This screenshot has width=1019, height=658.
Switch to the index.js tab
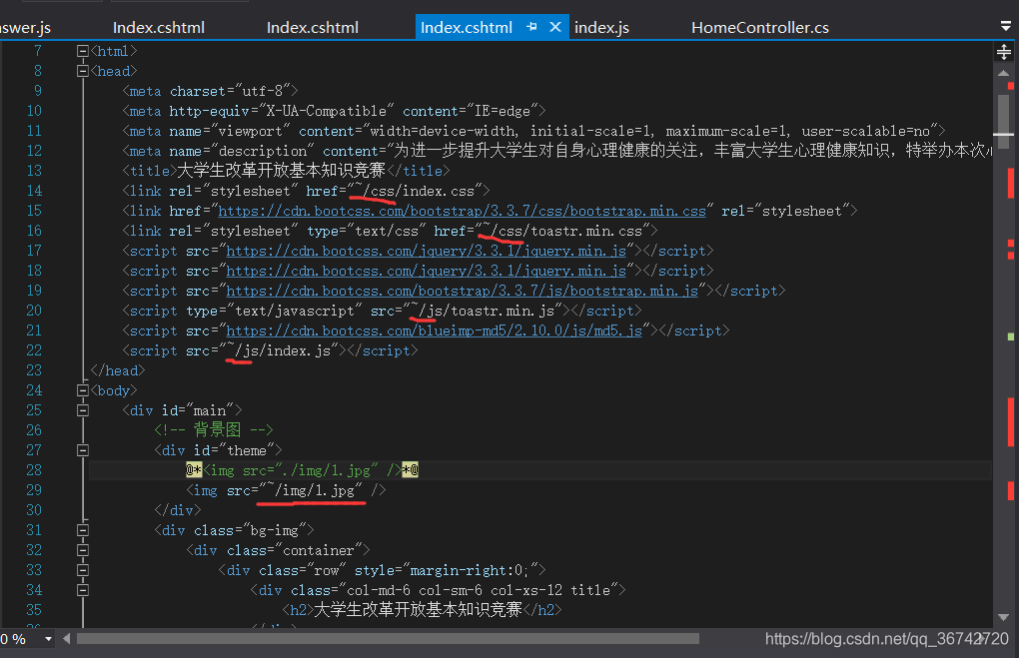click(601, 27)
